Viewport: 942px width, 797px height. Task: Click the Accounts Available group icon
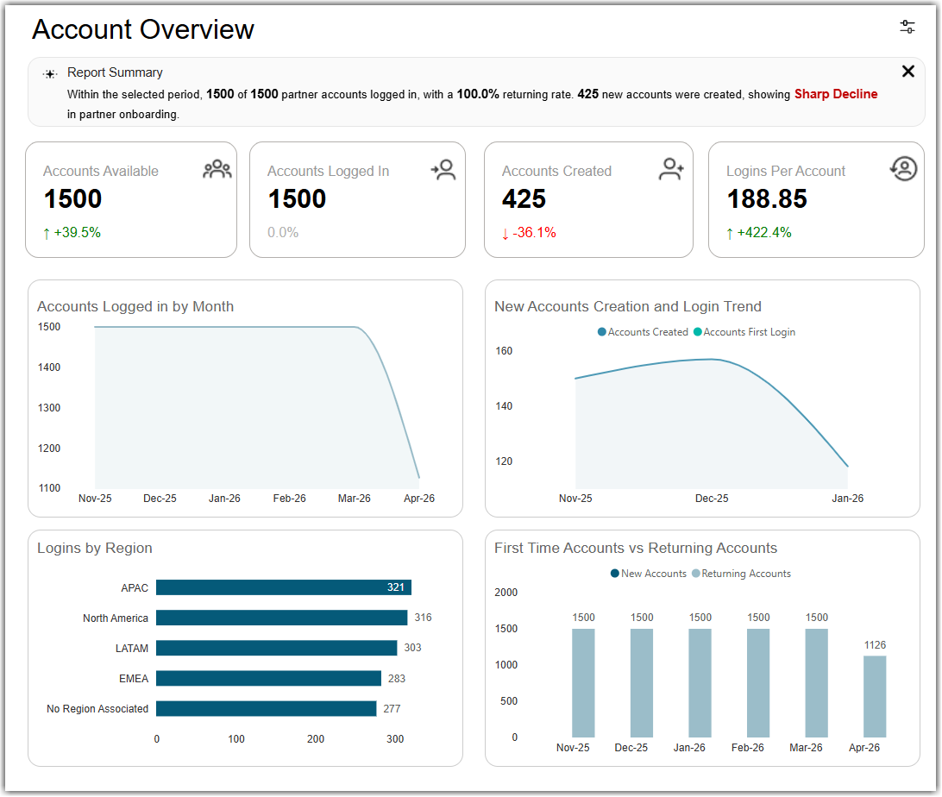[x=217, y=170]
